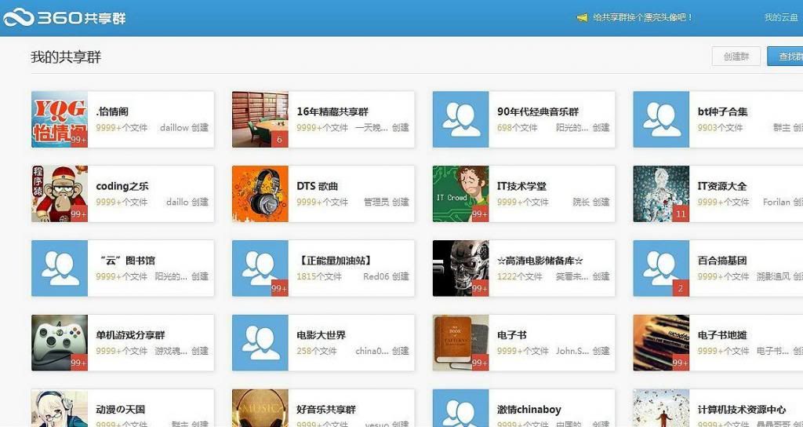Open the 我的云盘 link
This screenshot has width=803, height=427.
(781, 17)
